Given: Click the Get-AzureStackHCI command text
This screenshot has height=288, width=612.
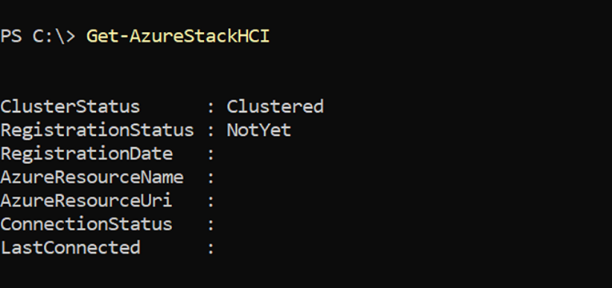Looking at the screenshot, I should (178, 36).
